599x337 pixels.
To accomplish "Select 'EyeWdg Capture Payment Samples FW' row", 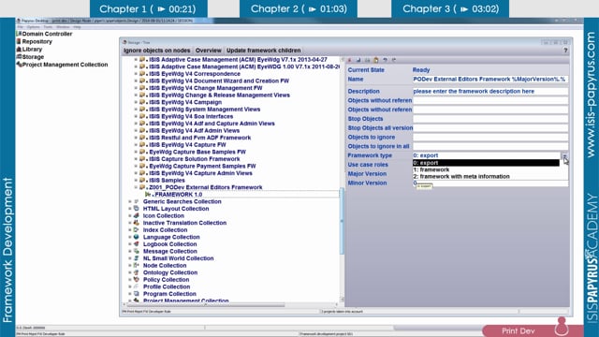I will tap(202, 167).
